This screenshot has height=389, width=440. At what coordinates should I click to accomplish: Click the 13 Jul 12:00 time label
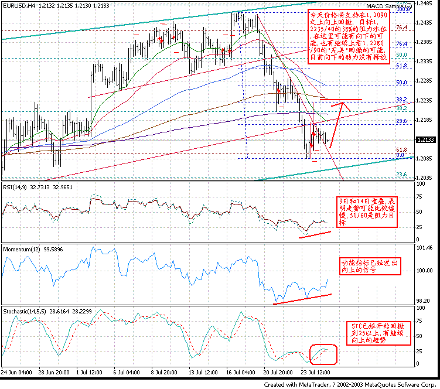(203, 373)
